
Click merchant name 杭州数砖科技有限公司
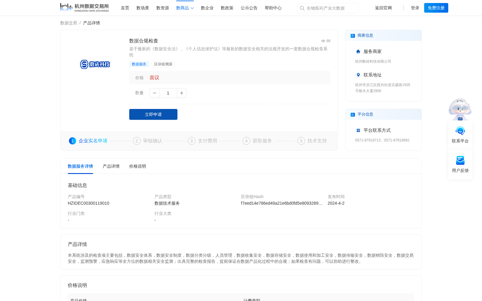point(373,61)
